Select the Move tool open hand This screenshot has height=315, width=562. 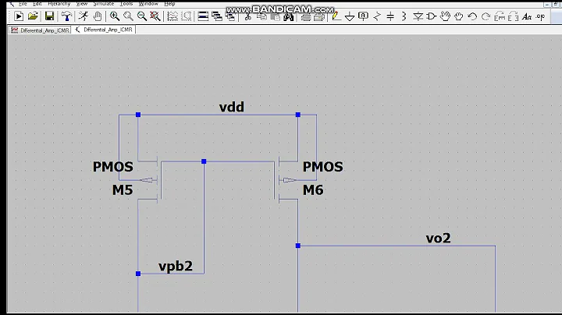pyautogui.click(x=445, y=16)
